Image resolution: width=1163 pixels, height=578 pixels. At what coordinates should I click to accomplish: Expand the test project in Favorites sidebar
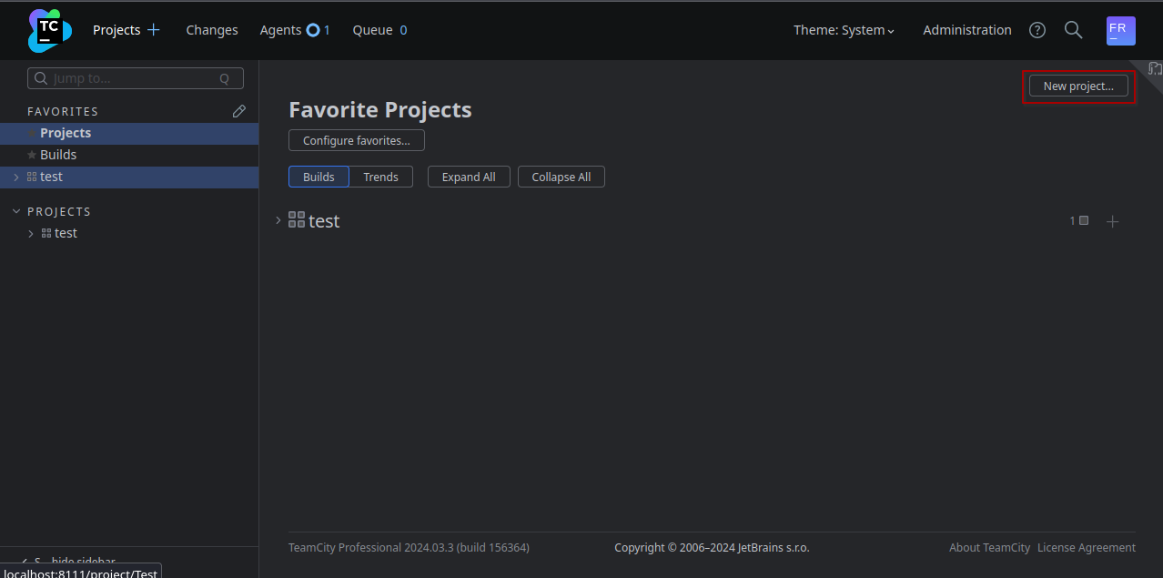pos(15,177)
